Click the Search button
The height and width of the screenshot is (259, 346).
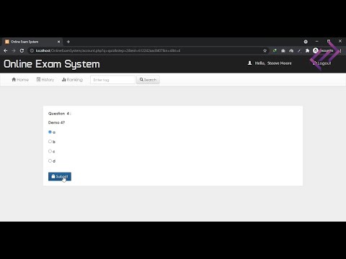point(148,80)
